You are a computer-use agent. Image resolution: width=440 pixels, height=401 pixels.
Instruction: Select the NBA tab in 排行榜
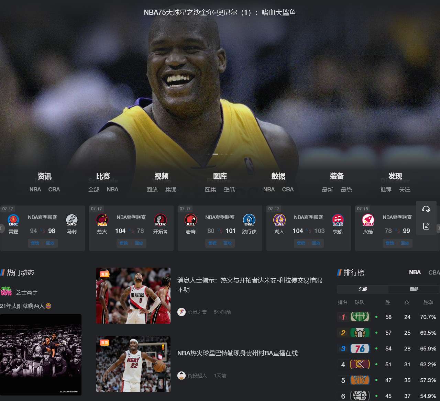coord(415,272)
